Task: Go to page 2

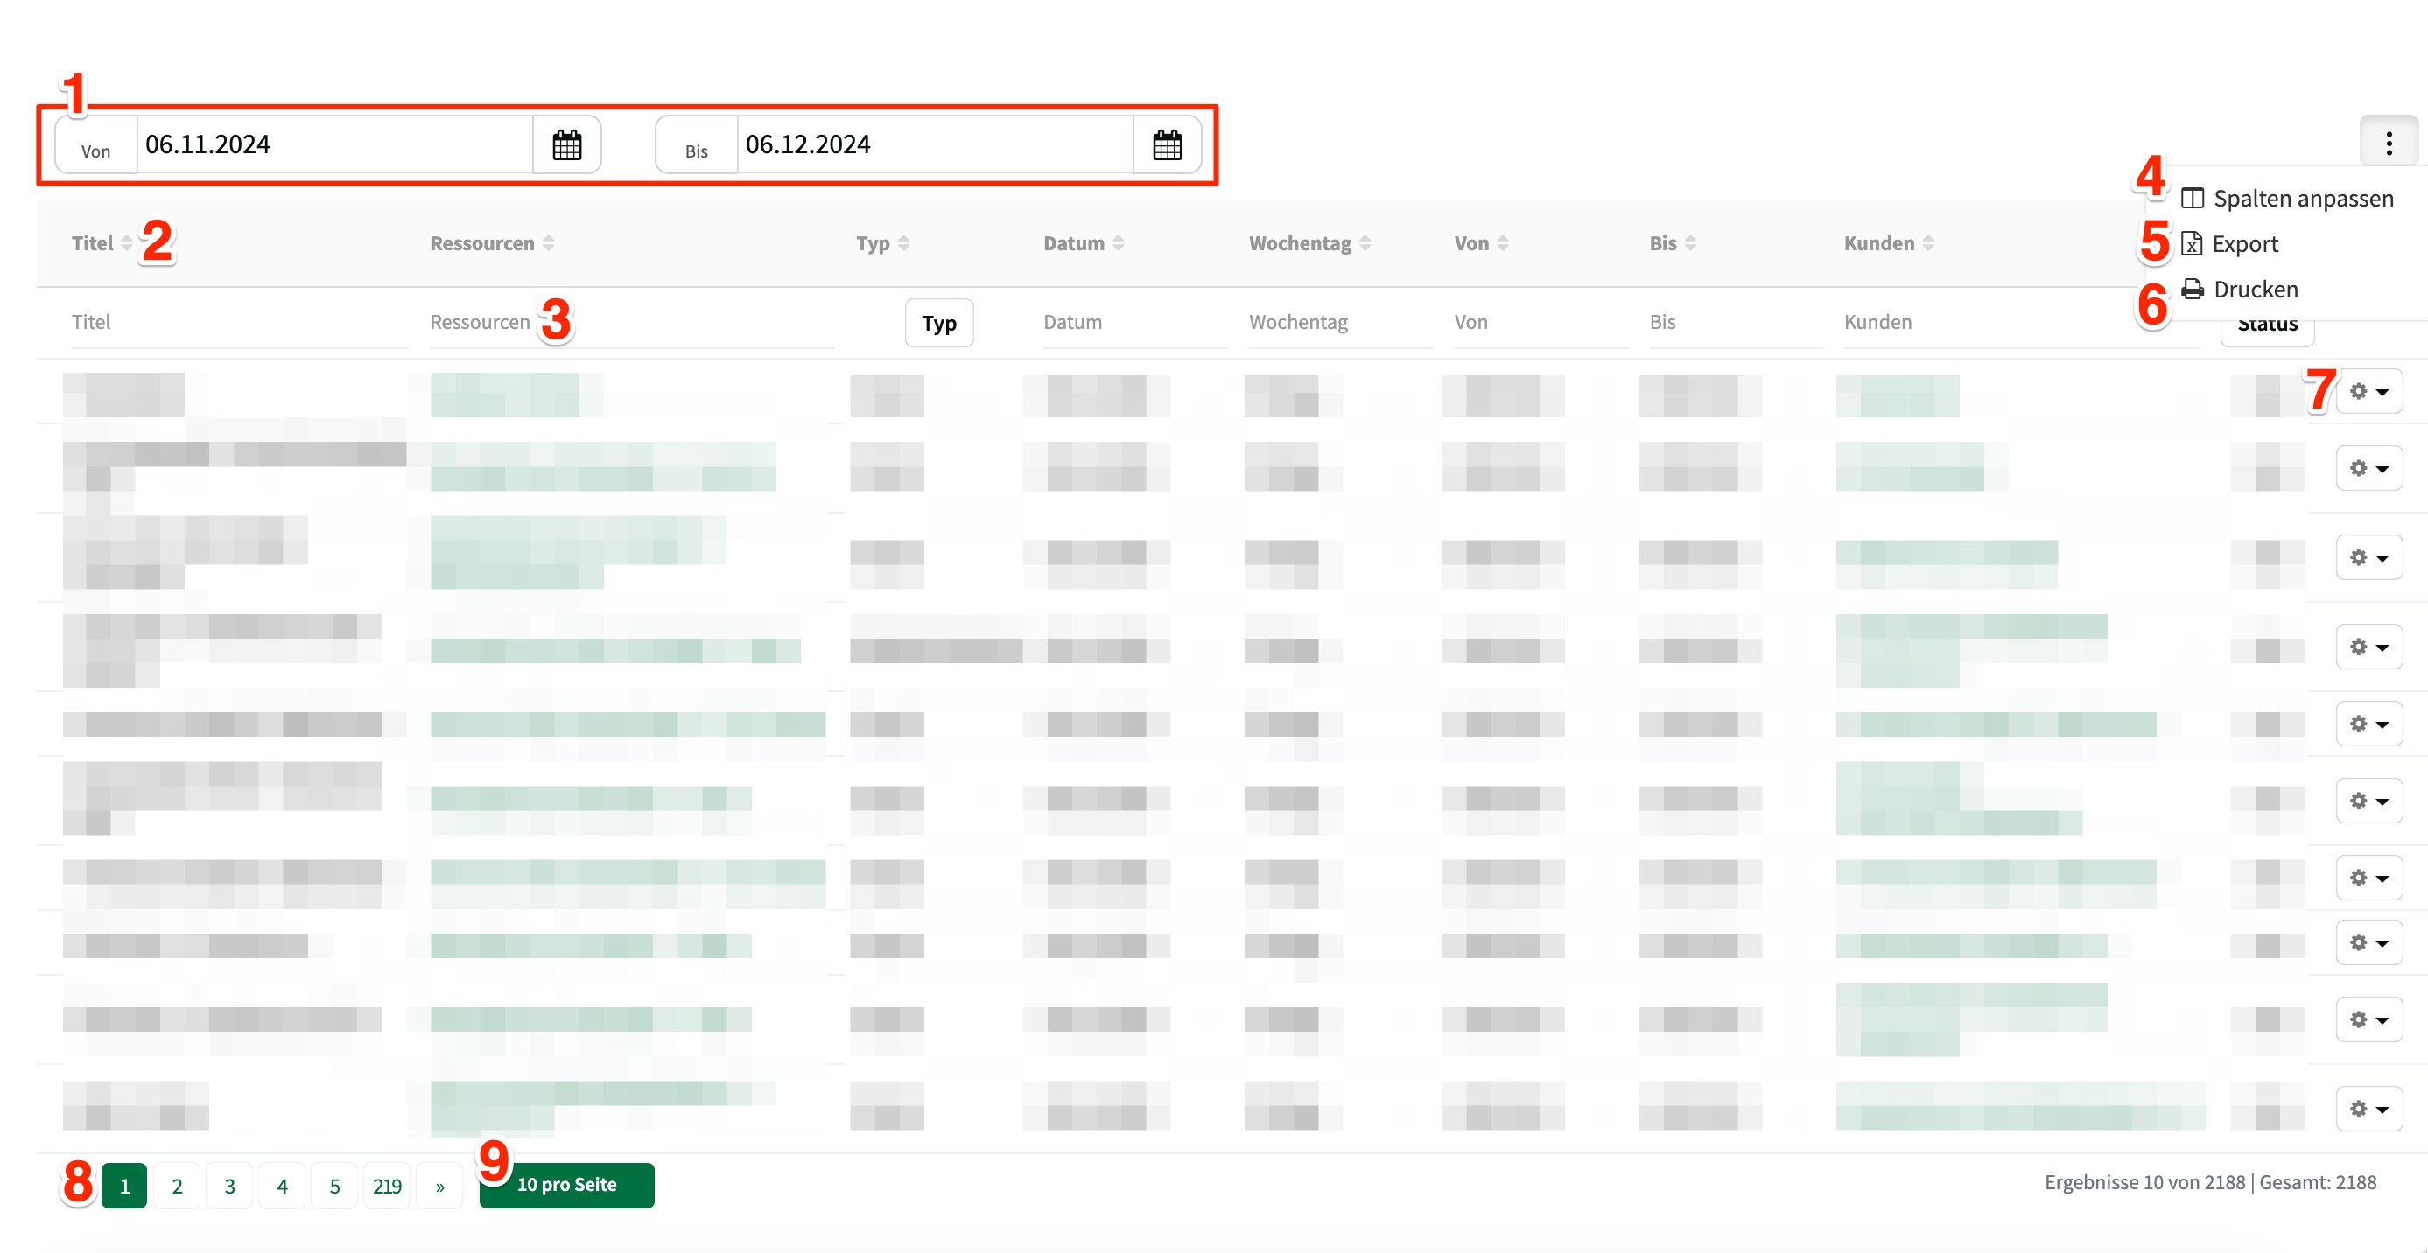Action: pyautogui.click(x=177, y=1186)
